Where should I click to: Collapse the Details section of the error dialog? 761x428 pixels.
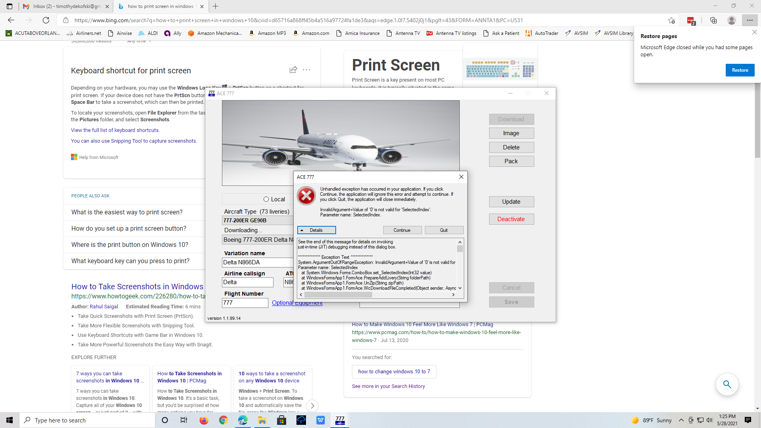(x=316, y=230)
